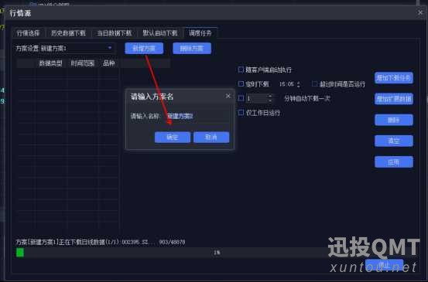Switch to the 历史数据下载 tab

(68, 33)
